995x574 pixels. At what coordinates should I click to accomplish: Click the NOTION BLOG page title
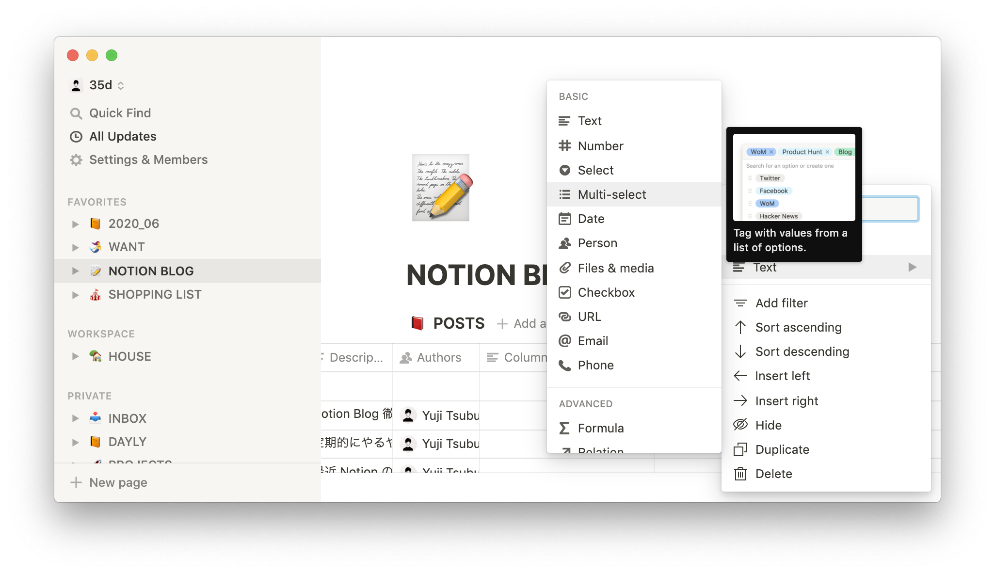pos(477,275)
